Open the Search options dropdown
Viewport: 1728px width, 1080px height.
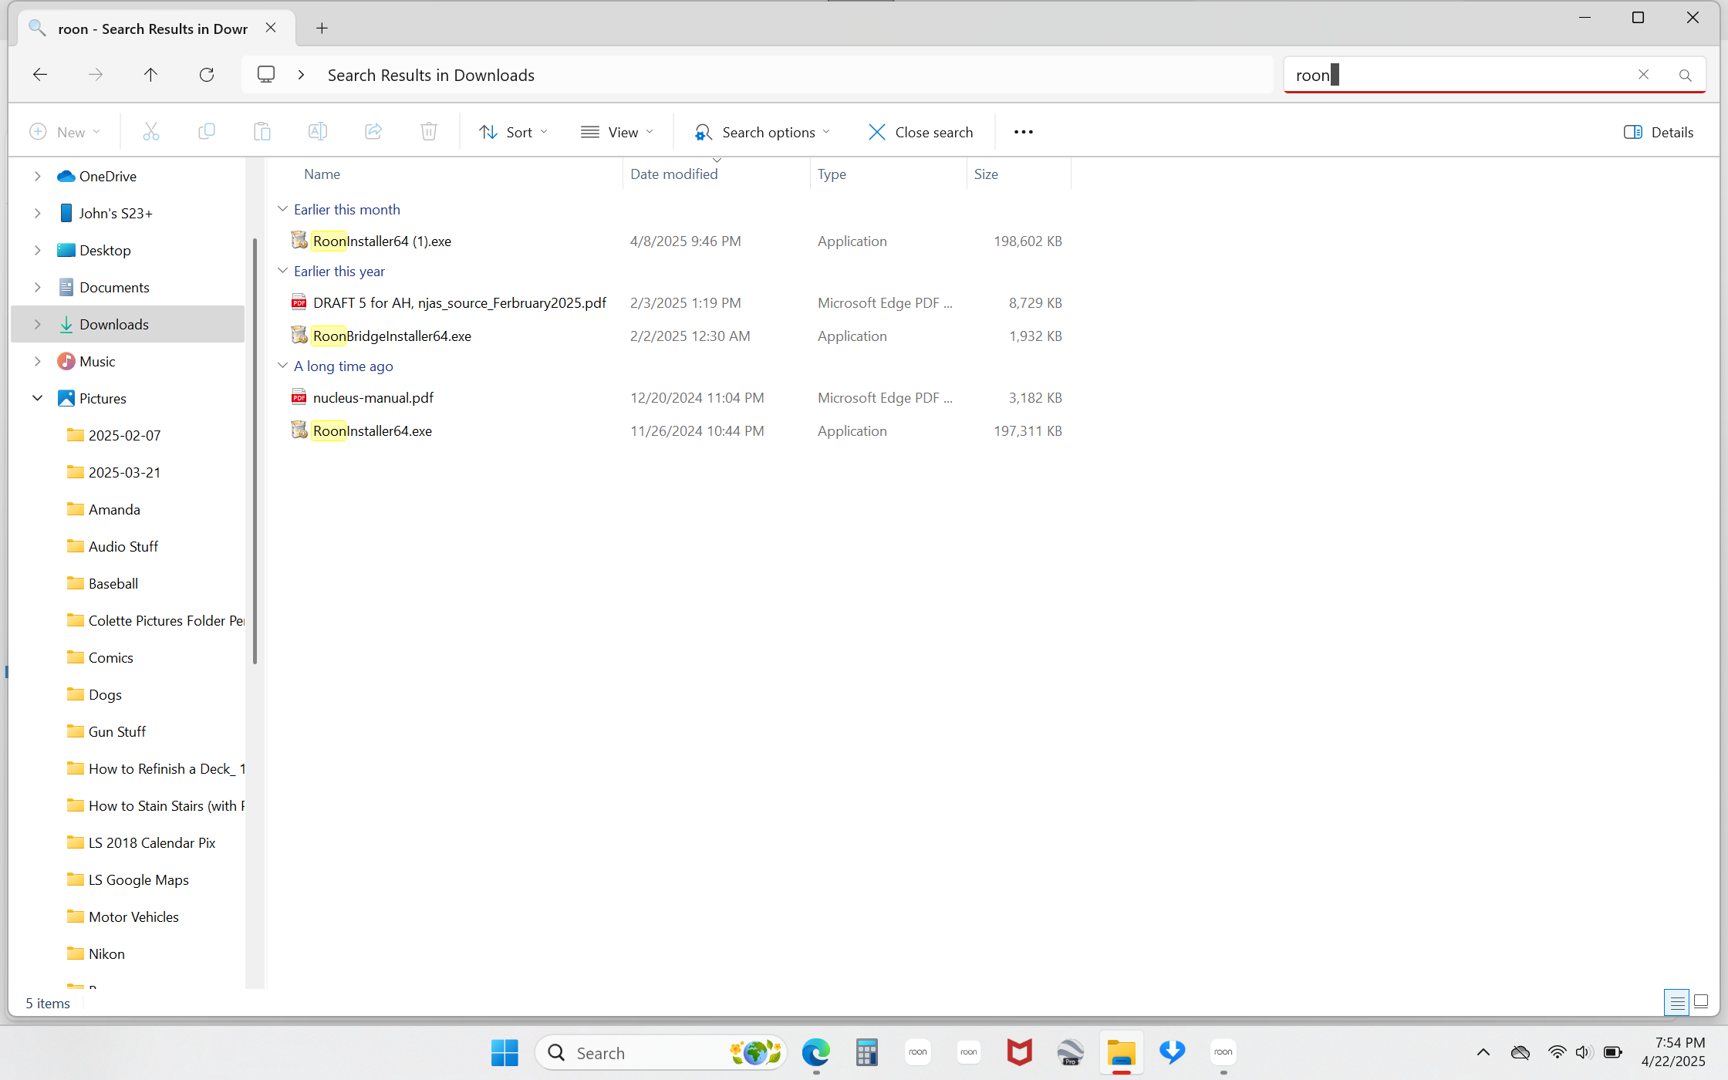762,132
